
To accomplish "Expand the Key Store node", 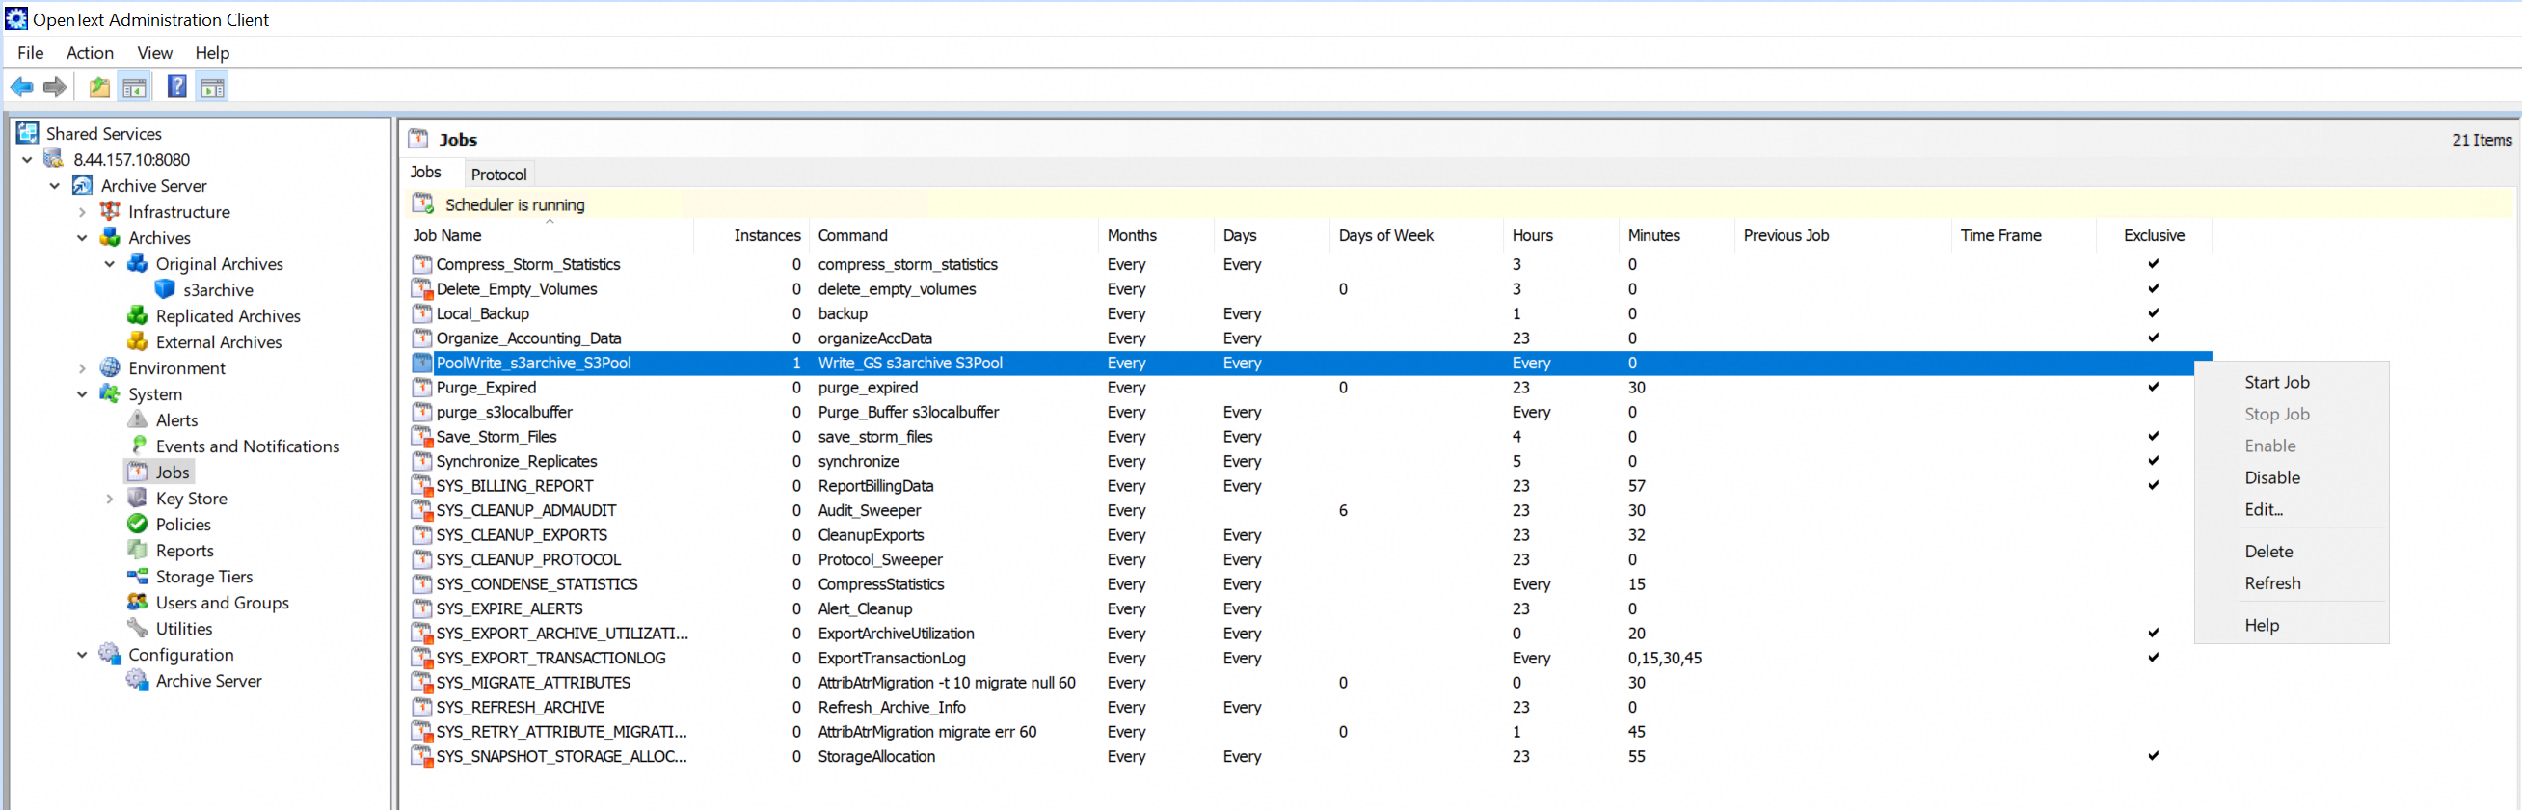I will (x=110, y=499).
